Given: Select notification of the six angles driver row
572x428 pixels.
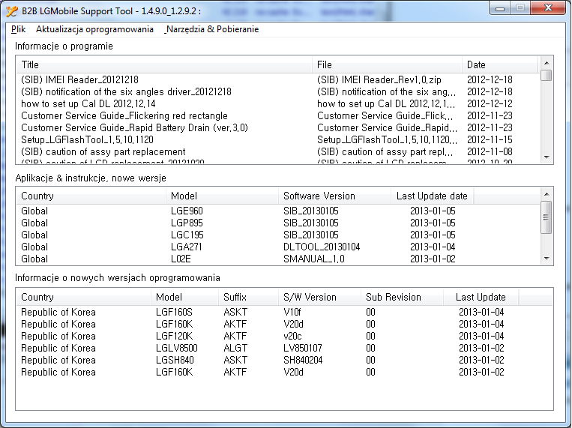Looking at the screenshot, I should coord(277,91).
